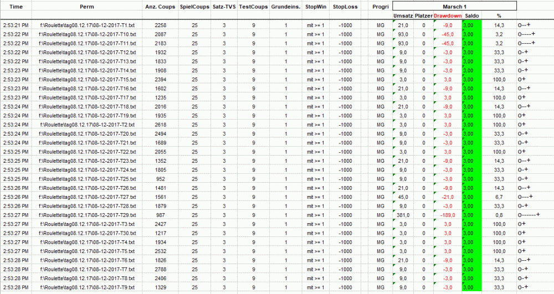Screen dimensions: 554x294
Task: Select the Anz. Coups value 2788
Action: click(161, 269)
